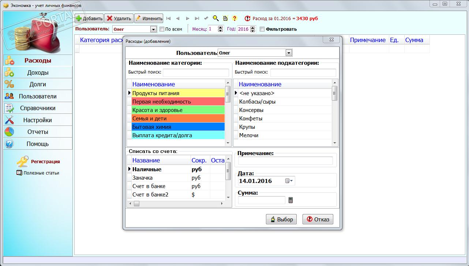Click the subcategory Быстрый поиск field
This screenshot has height=266, width=469.
pos(303,72)
